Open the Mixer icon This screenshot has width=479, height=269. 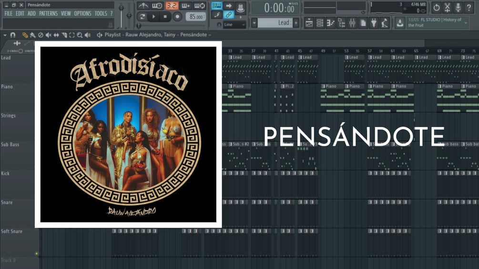(352, 23)
